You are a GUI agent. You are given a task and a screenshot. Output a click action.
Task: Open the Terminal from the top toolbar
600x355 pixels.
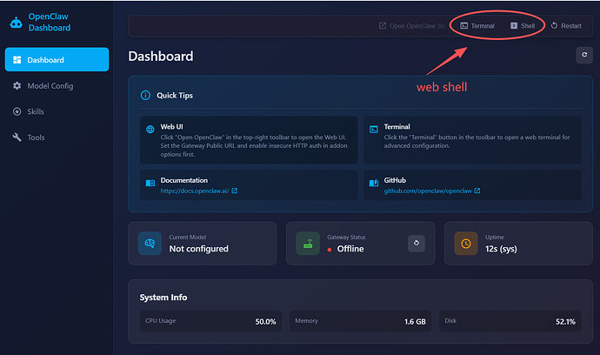coord(477,25)
